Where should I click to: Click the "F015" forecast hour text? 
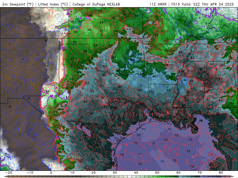[176, 4]
